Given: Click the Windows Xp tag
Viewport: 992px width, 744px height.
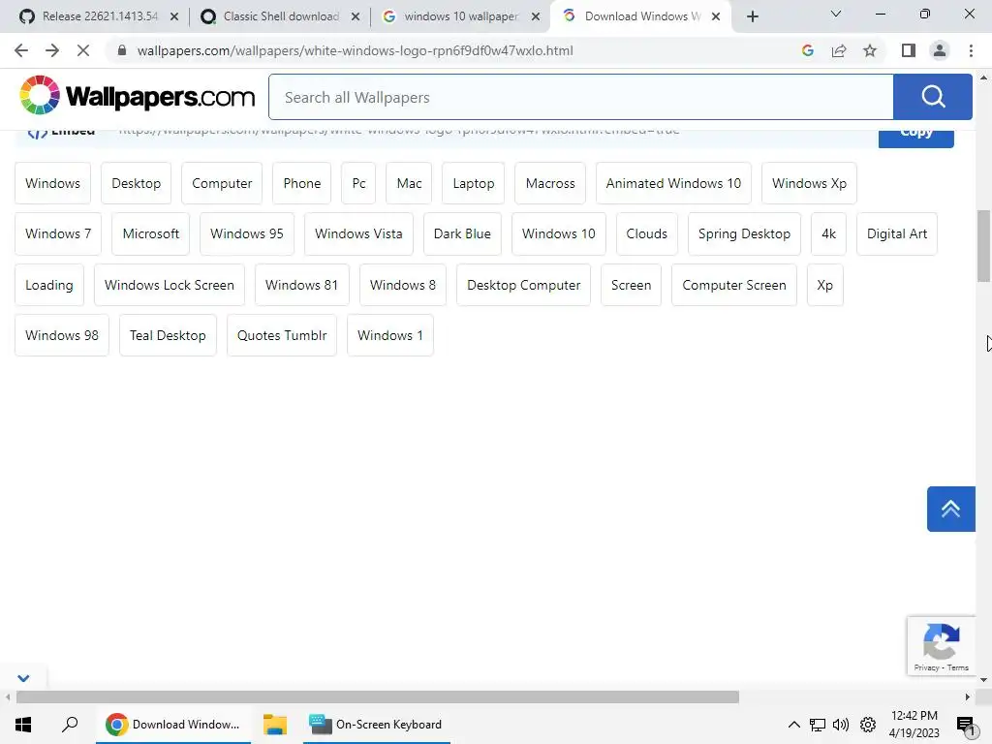Looking at the screenshot, I should (x=809, y=183).
